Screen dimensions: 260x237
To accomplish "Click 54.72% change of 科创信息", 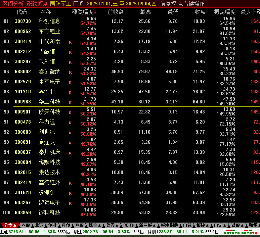I will [88, 23].
